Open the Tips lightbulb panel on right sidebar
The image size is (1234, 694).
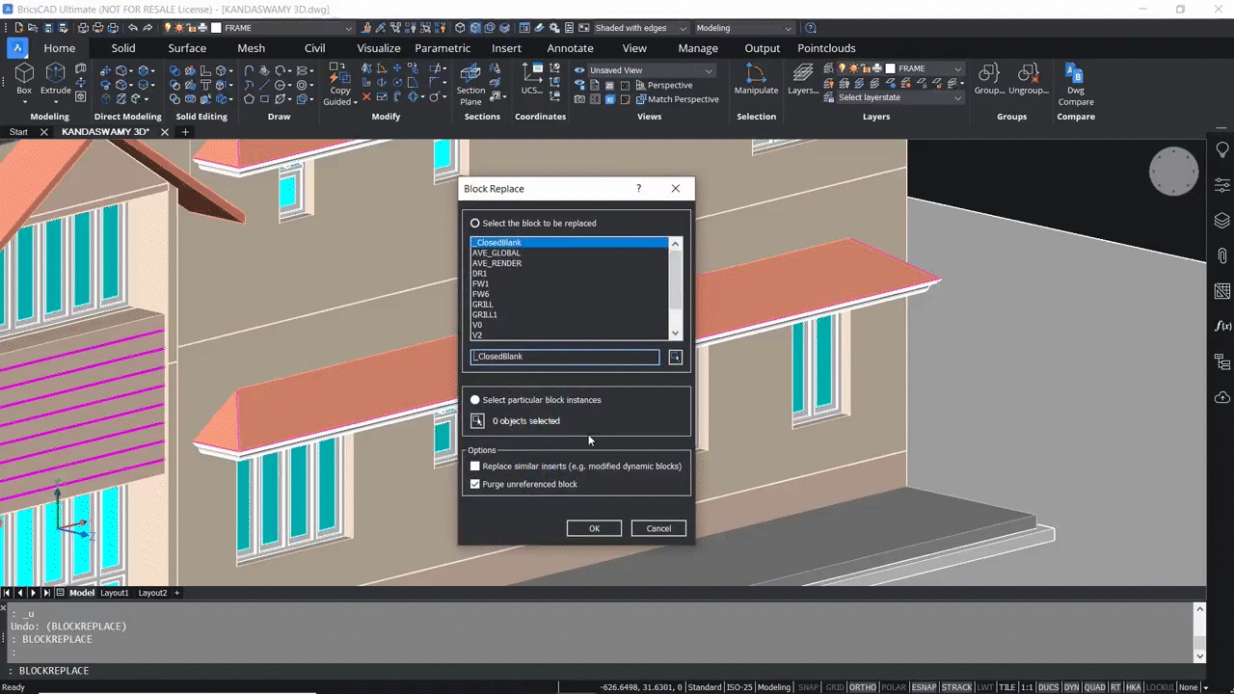coord(1222,150)
